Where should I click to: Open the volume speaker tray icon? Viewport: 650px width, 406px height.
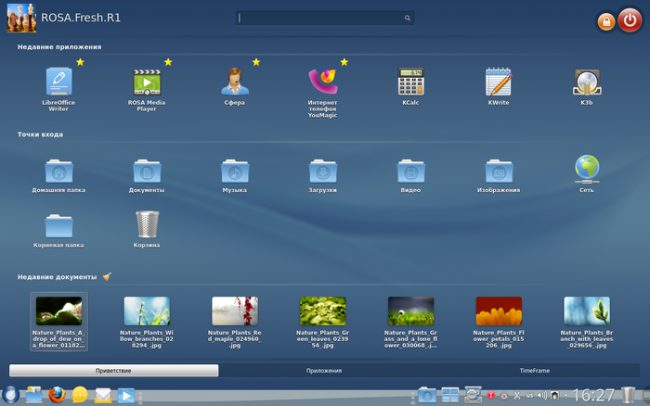click(x=541, y=396)
